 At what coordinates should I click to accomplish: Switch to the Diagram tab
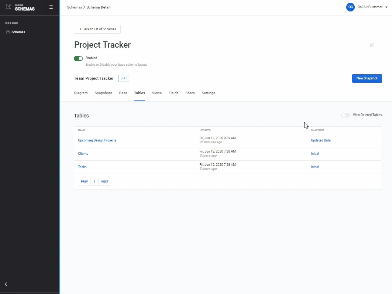(81, 93)
